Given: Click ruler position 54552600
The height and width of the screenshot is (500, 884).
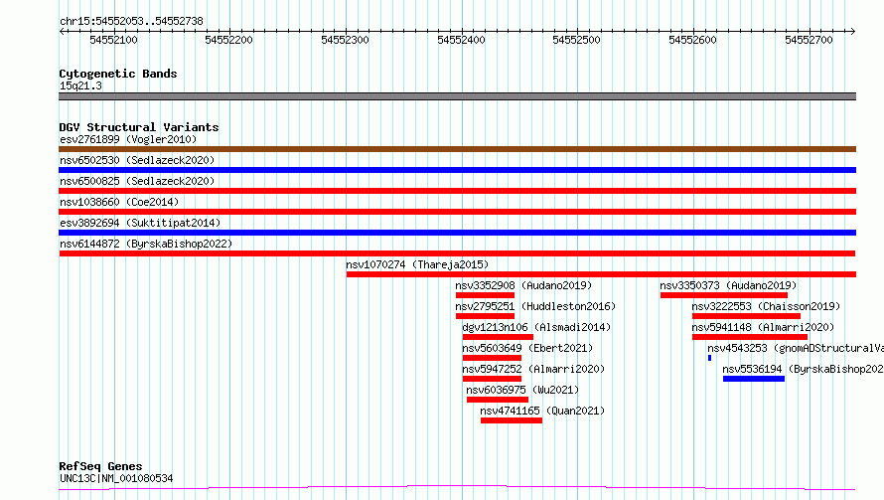Looking at the screenshot, I should click(692, 40).
